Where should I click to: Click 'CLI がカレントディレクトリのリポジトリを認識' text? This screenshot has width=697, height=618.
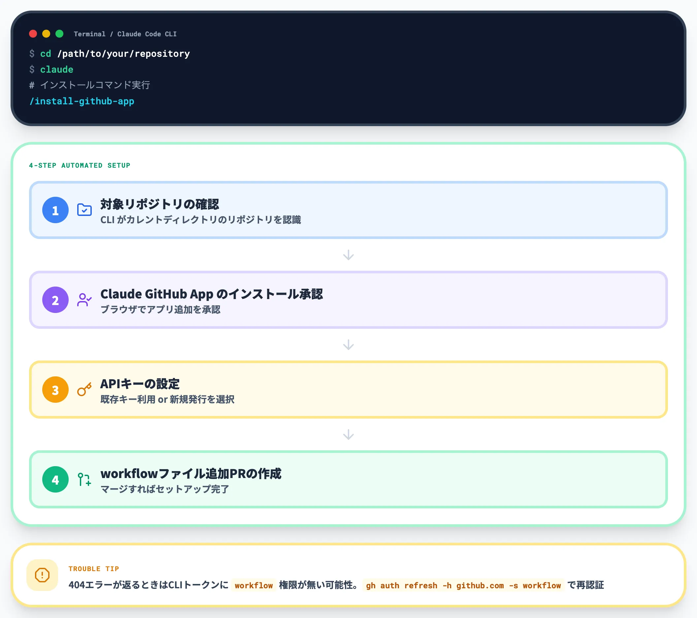(x=201, y=220)
